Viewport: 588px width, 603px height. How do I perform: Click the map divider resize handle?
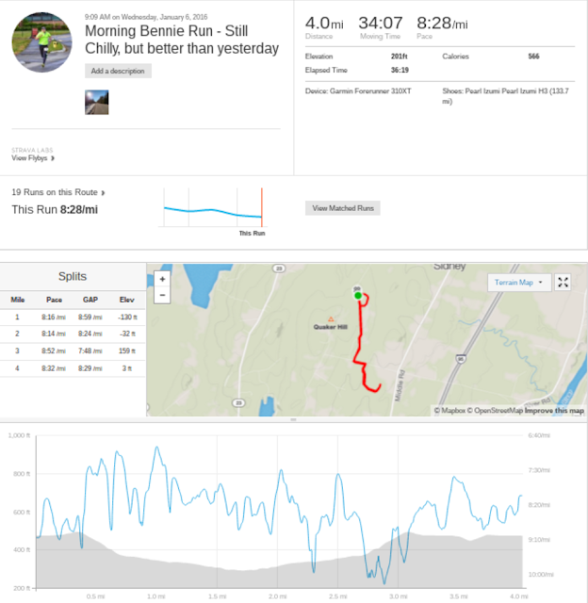click(x=293, y=419)
